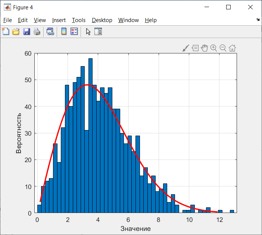Open the Tools menu
262x235 pixels.
coord(79,20)
